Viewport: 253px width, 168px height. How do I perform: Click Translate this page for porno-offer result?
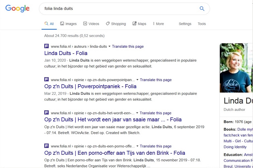(x=156, y=146)
